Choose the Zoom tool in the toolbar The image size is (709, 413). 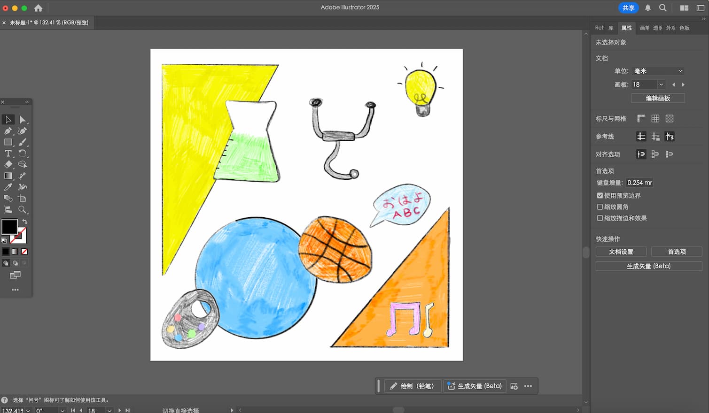[23, 210]
